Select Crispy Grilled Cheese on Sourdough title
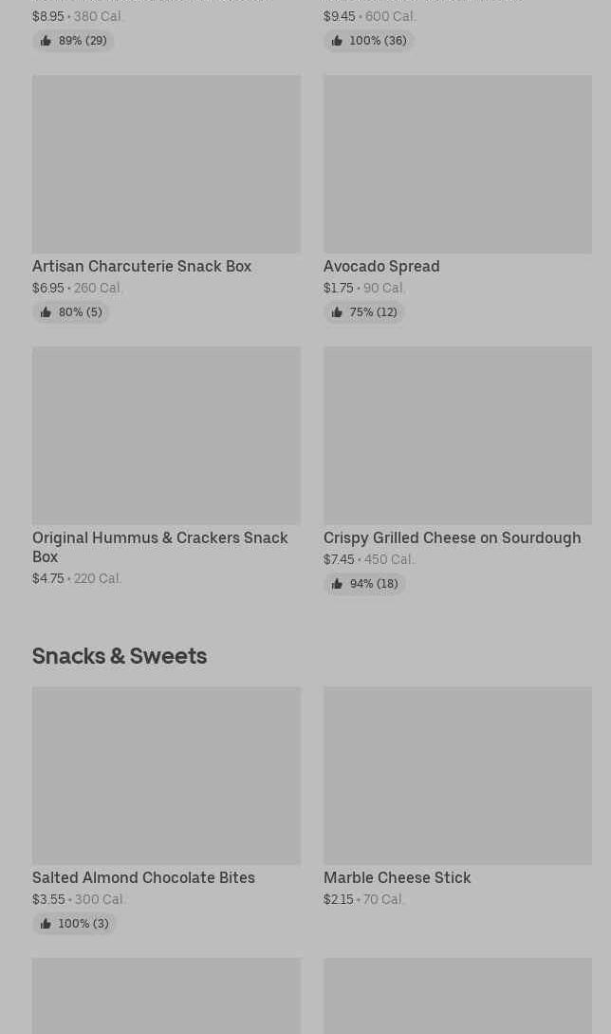This screenshot has height=1034, width=611. coord(452,538)
